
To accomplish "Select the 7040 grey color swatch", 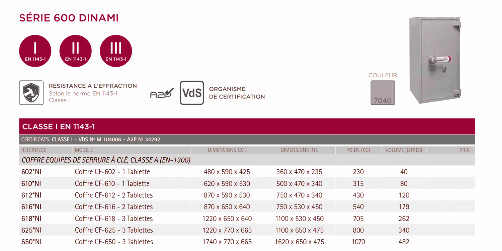I will pyautogui.click(x=383, y=93).
